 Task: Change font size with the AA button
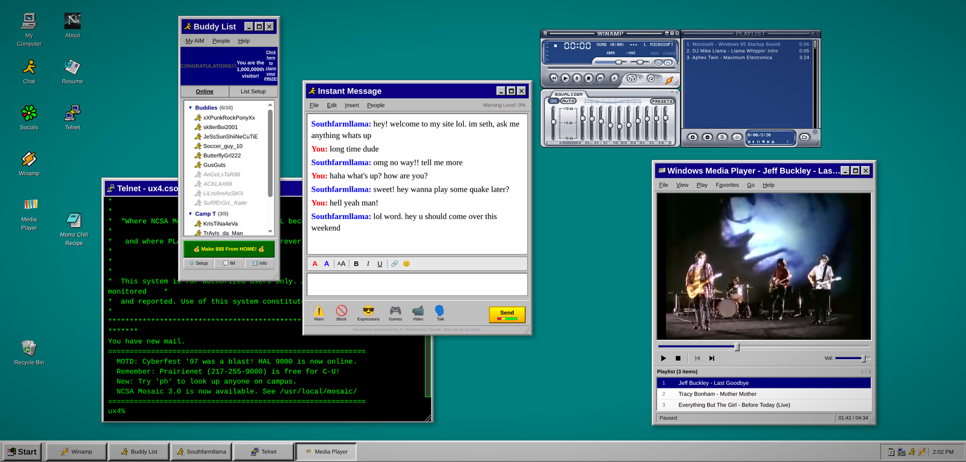[x=341, y=264]
